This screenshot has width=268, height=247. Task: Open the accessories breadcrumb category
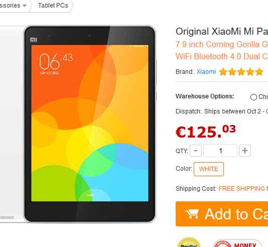[10, 6]
